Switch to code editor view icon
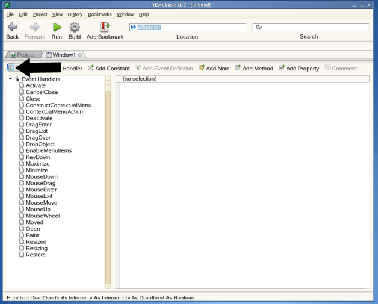378x304 pixels. tap(11, 67)
